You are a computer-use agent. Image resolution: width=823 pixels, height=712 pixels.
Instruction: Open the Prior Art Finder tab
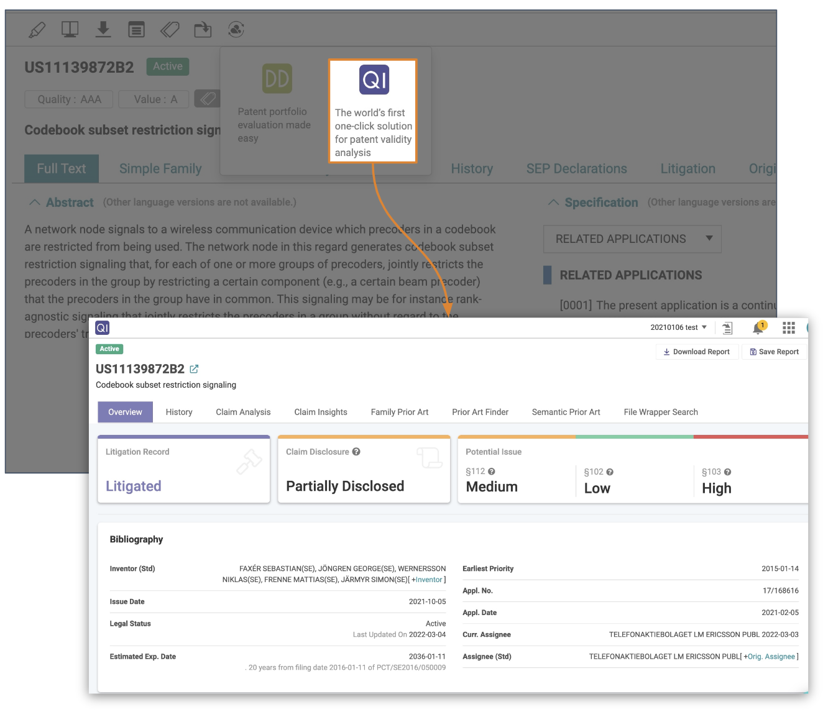point(480,412)
